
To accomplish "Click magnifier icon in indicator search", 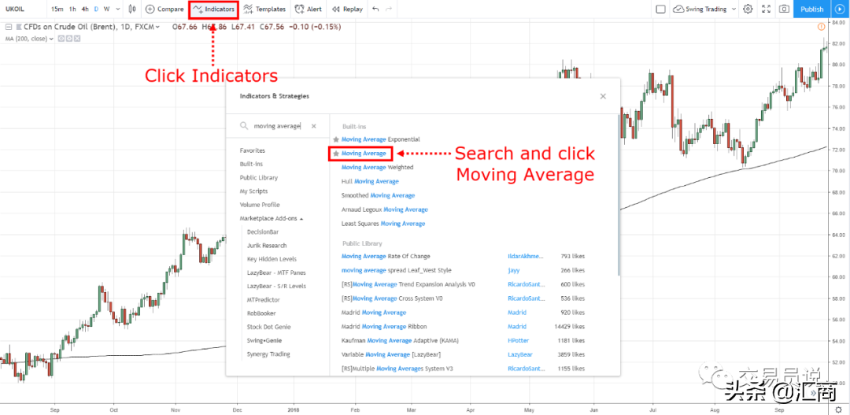I will point(245,126).
